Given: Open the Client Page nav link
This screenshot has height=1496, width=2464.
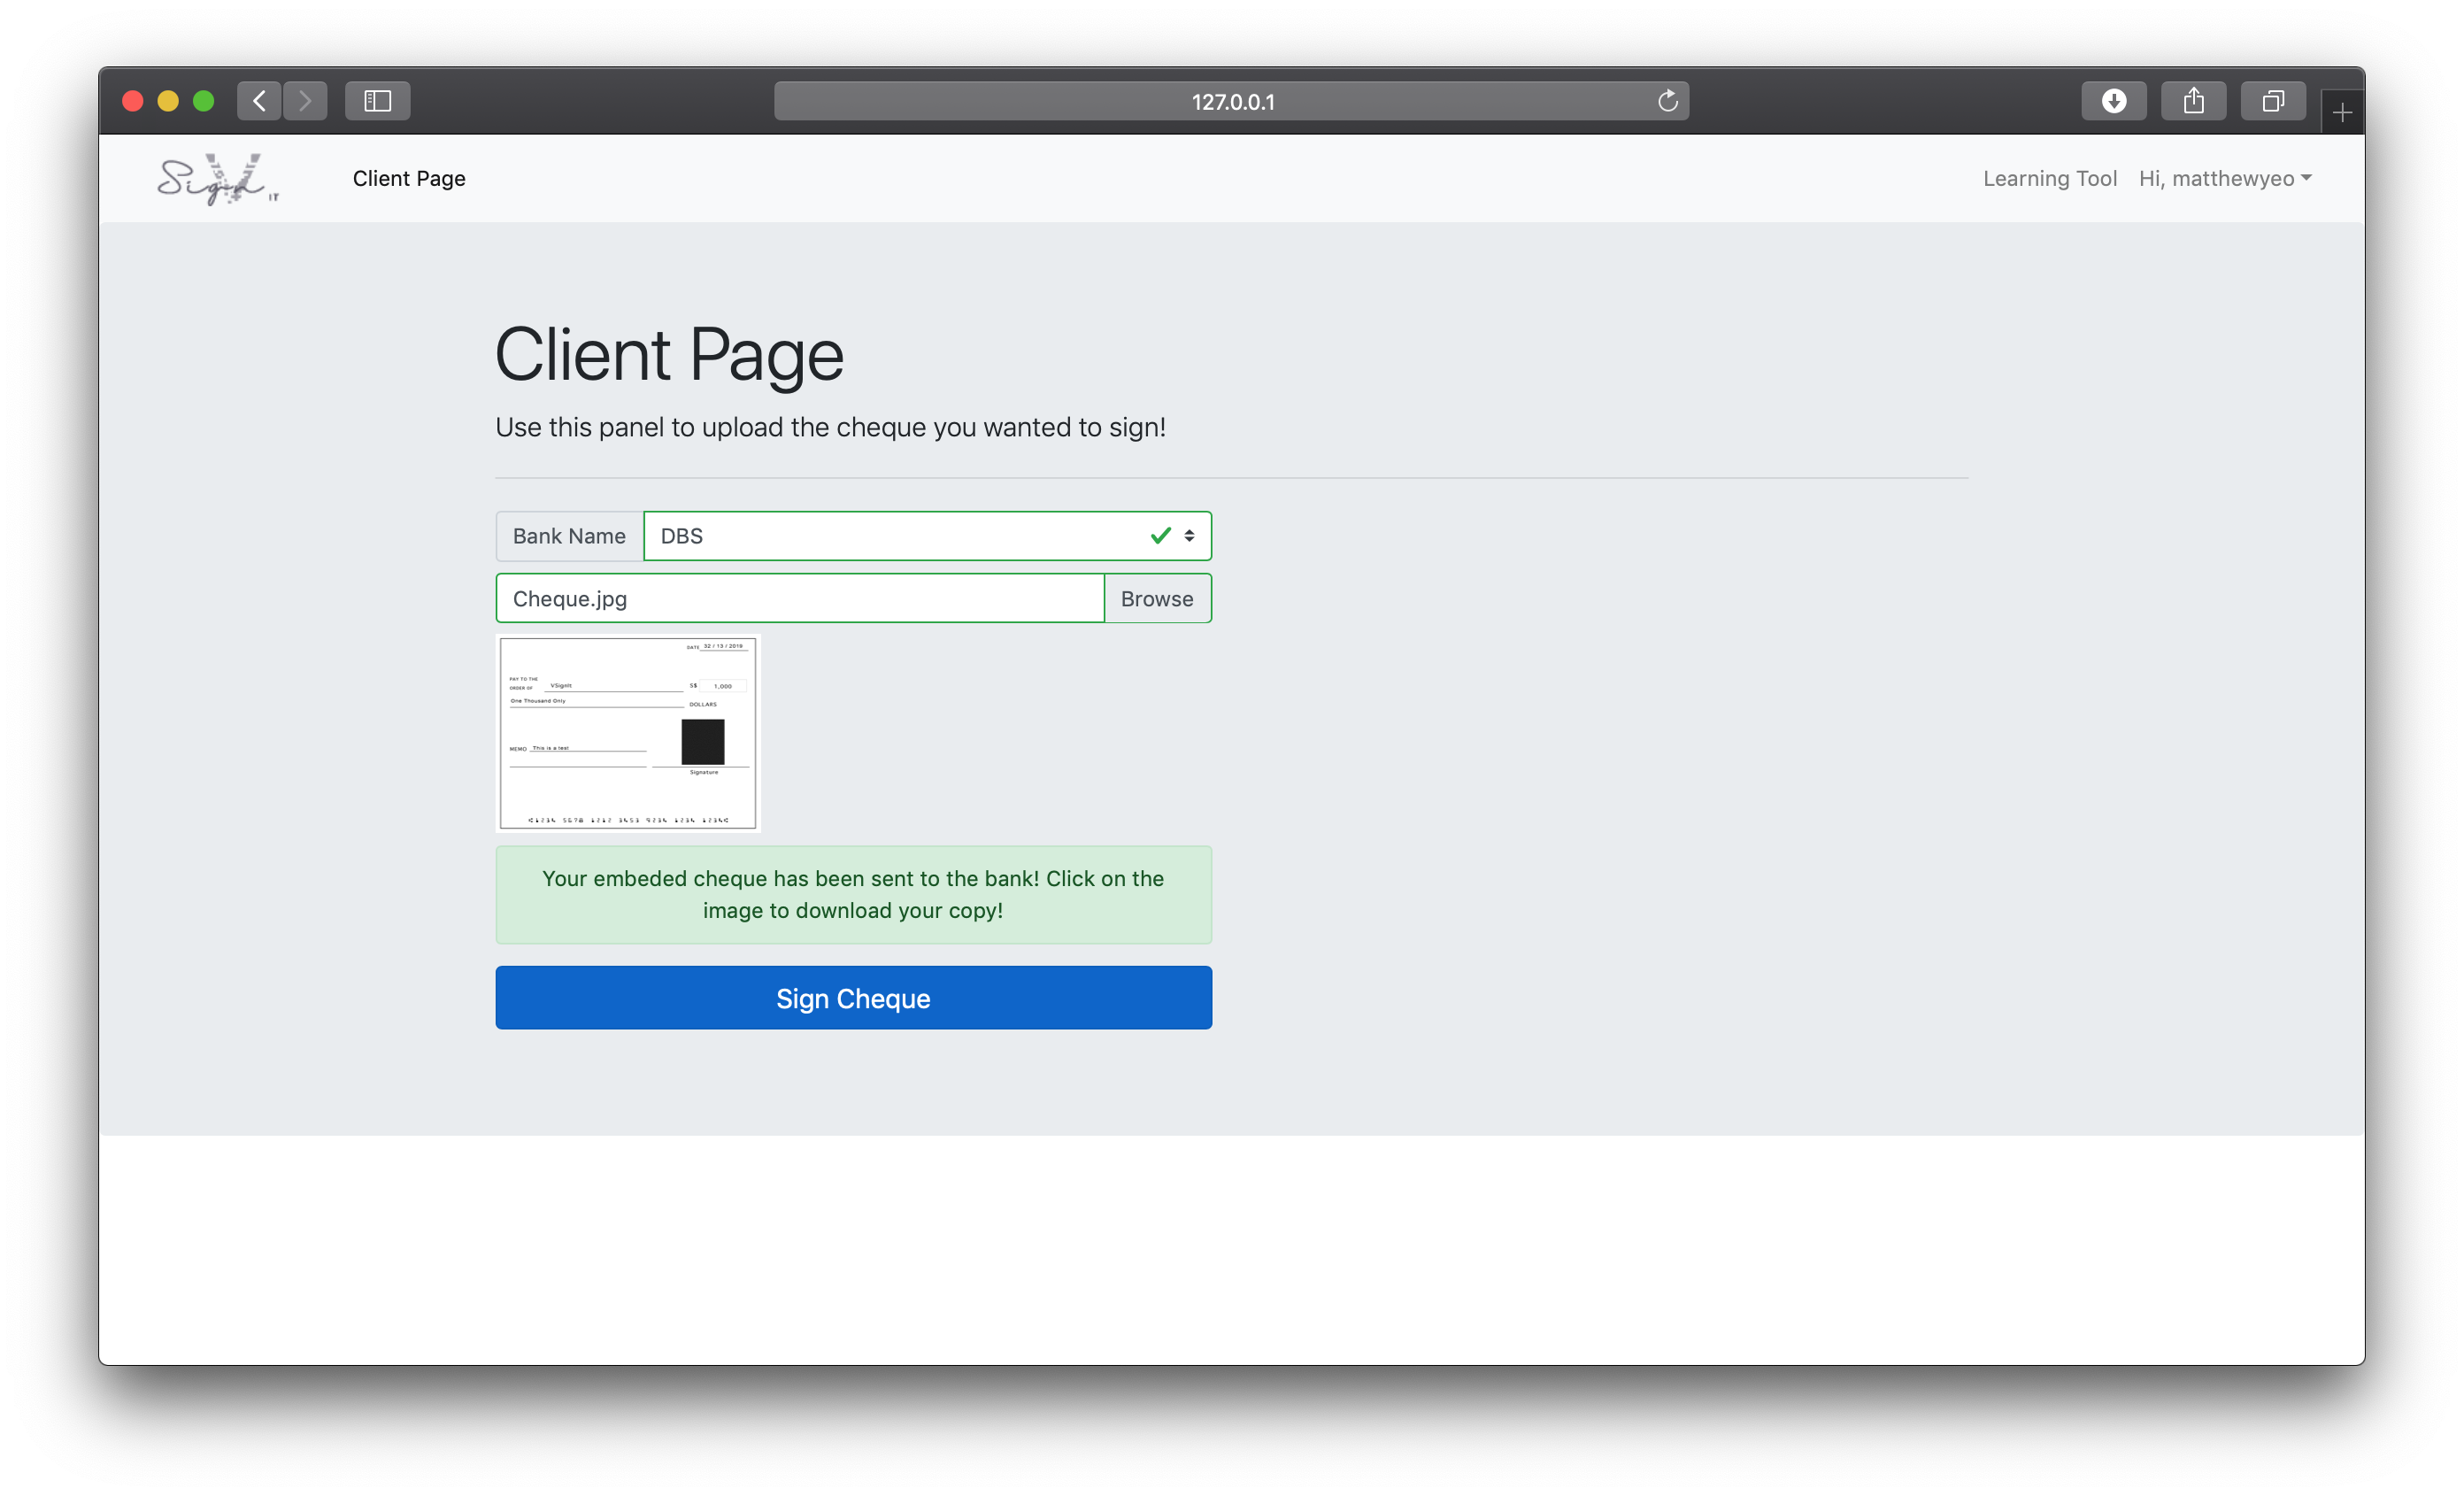Looking at the screenshot, I should click(x=409, y=178).
